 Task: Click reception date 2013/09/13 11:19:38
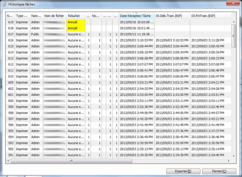pyautogui.click(x=137, y=34)
